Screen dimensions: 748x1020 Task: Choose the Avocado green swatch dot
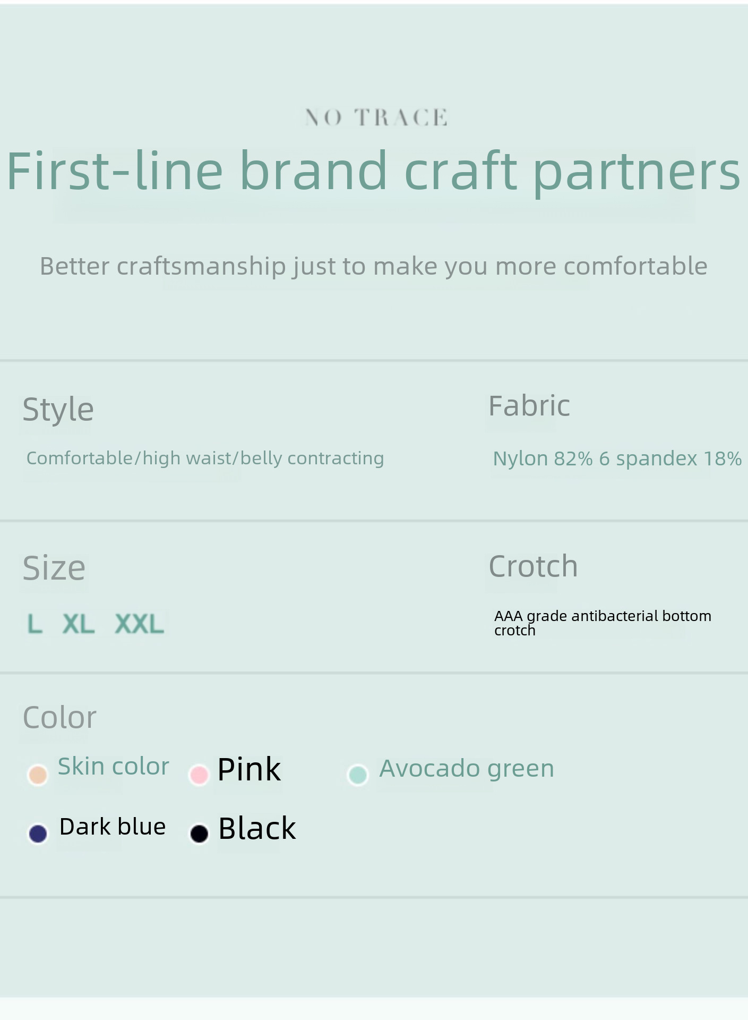[358, 775]
